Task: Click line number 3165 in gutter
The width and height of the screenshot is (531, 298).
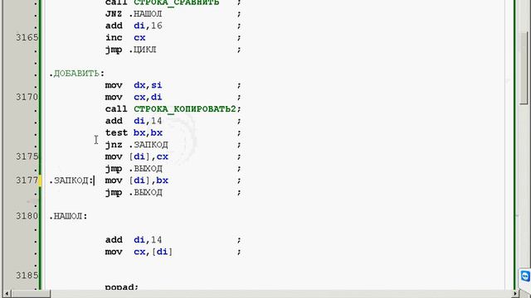Action: click(x=27, y=37)
